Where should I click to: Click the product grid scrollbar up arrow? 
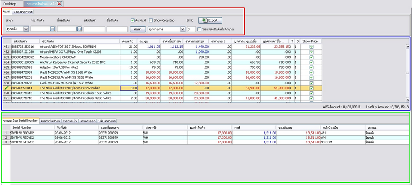click(x=408, y=47)
